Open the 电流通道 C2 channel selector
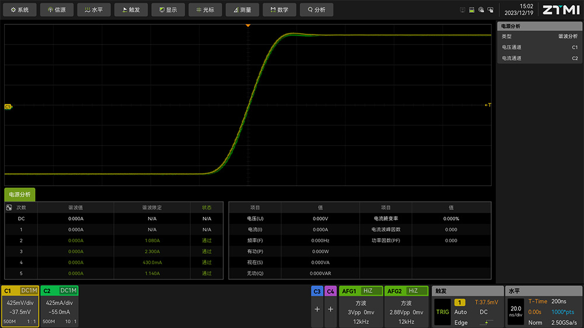This screenshot has height=328, width=584. tap(539, 58)
